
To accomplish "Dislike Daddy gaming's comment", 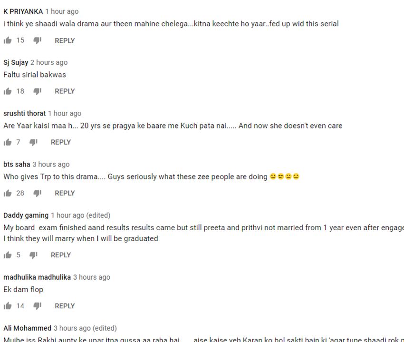I will coord(33,255).
